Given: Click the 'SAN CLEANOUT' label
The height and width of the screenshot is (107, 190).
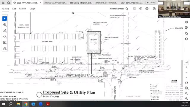Looking at the screenshot, I should tap(77, 57).
